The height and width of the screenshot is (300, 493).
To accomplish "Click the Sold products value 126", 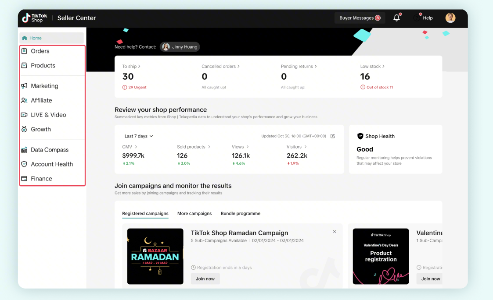I will pos(182,155).
